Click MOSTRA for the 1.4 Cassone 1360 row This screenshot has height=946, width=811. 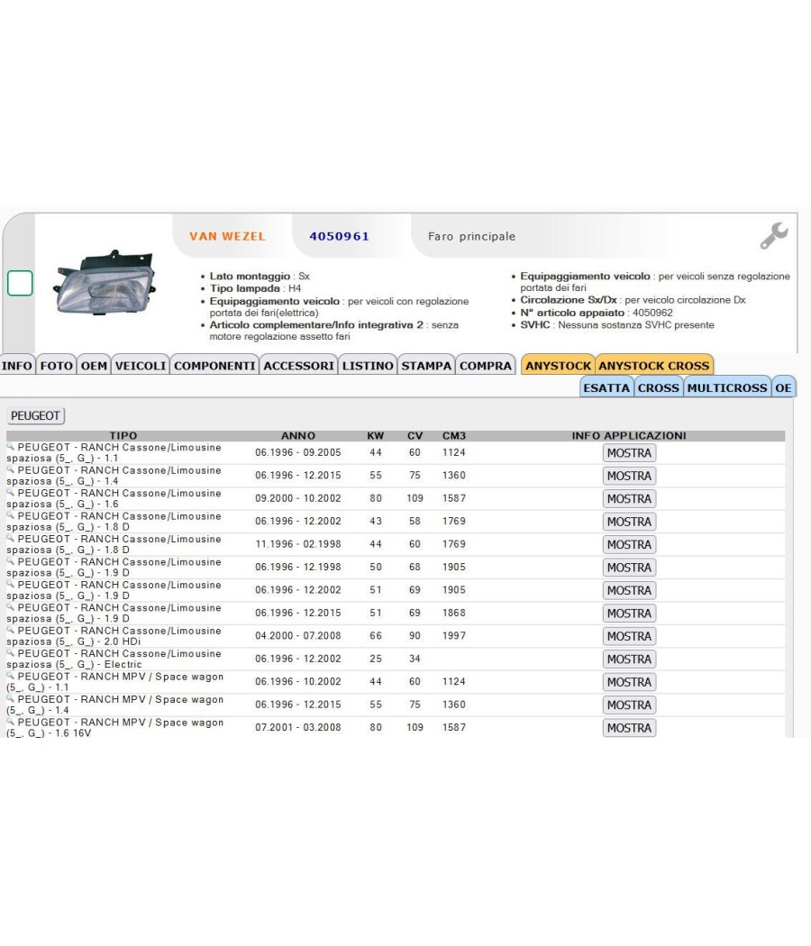click(629, 476)
